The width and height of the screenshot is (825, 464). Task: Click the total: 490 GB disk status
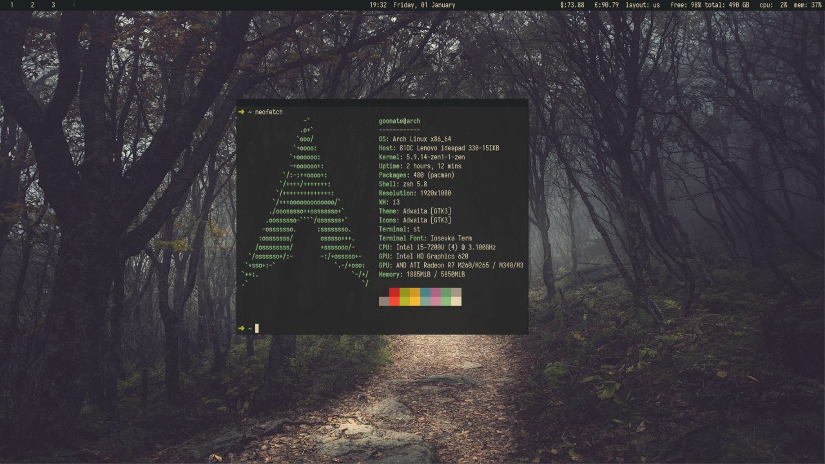727,5
